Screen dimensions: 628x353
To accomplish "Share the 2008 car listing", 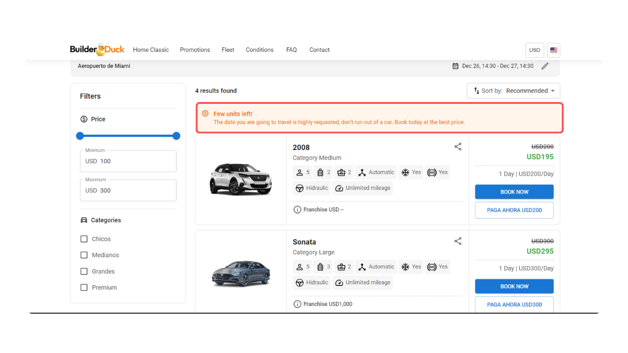I will coord(458,147).
